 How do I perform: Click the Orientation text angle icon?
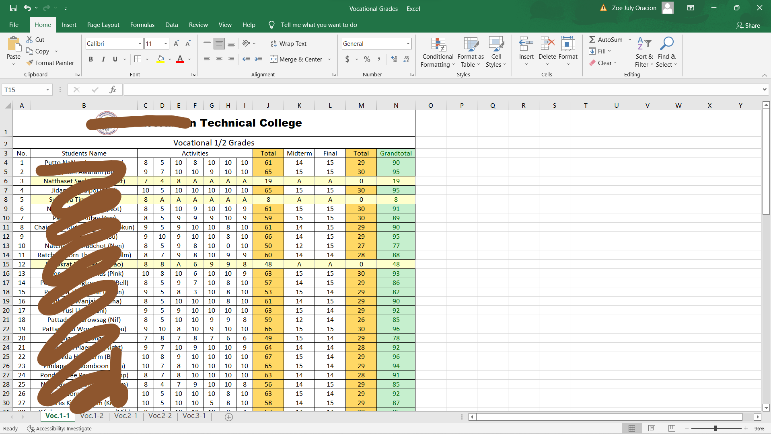click(x=246, y=43)
